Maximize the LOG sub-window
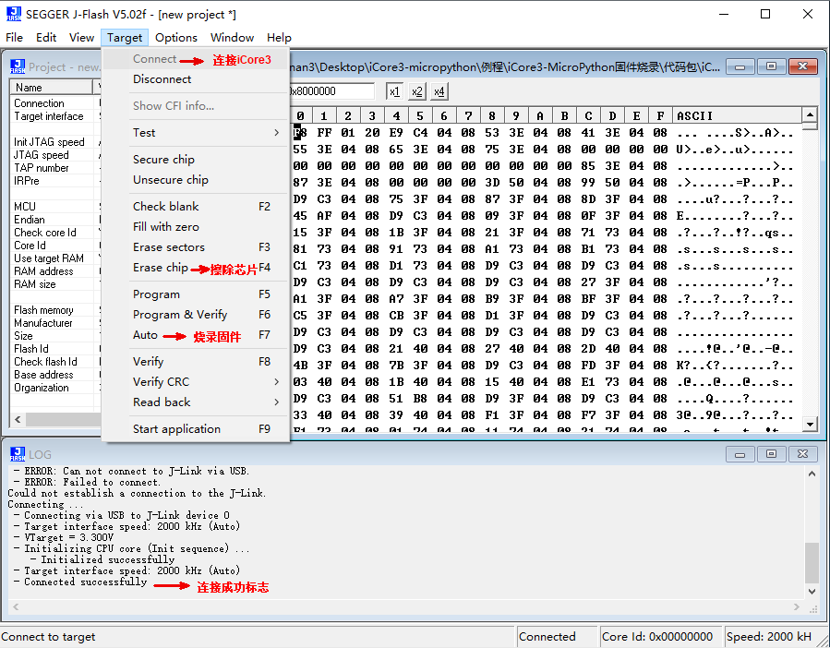 coord(771,454)
